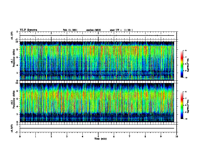This screenshot has width=199, height=153.
Task: Click the "0" tick on the time axis
Action: (20, 136)
